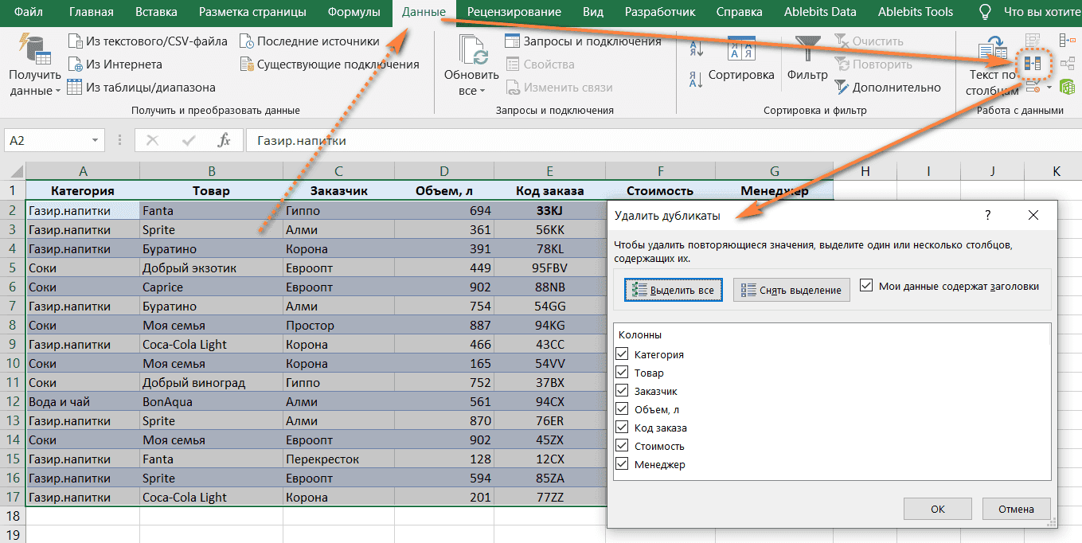Expand the Name Box dropdown arrow
This screenshot has width=1082, height=543.
pos(96,141)
